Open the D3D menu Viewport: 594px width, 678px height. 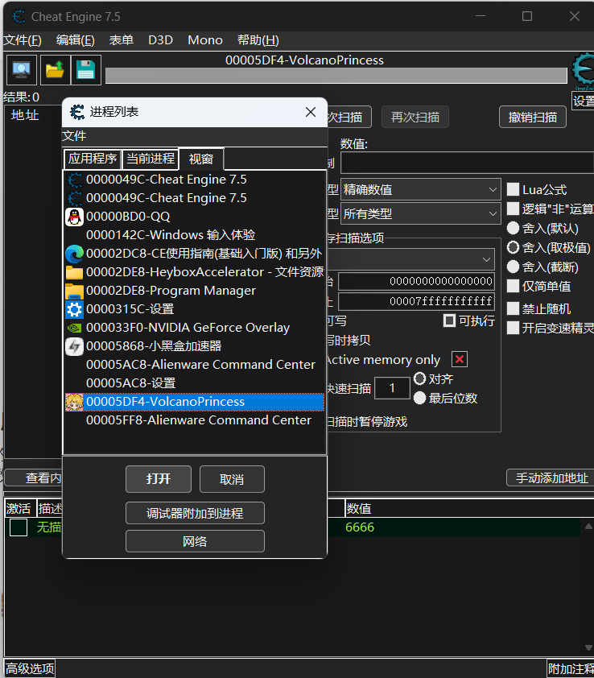pyautogui.click(x=160, y=40)
